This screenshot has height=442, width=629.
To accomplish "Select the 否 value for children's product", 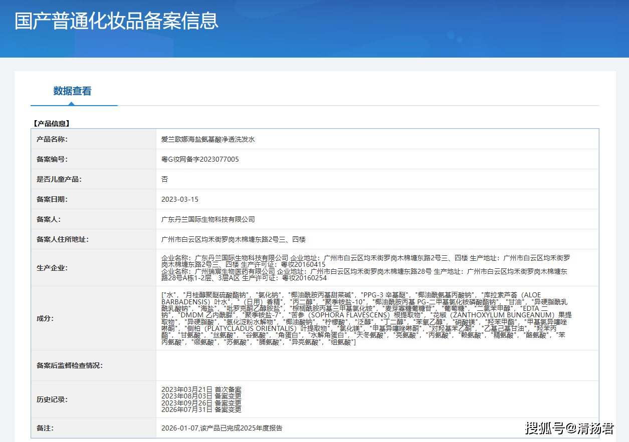I will 164,179.
